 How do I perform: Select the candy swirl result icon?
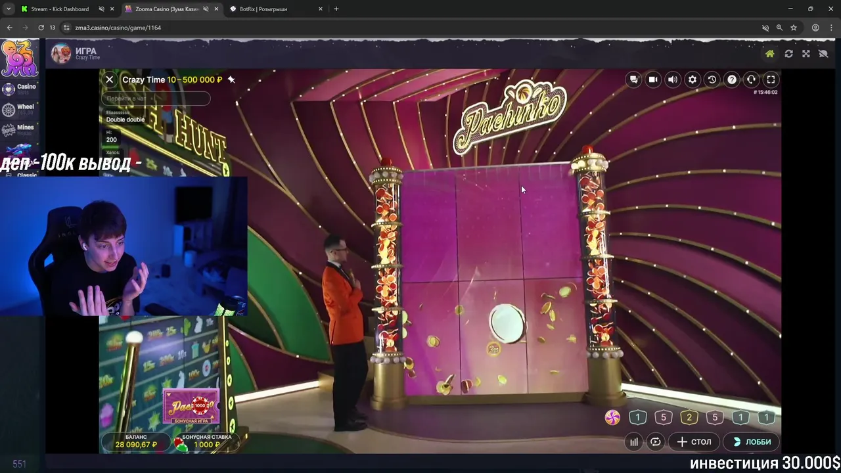coord(612,418)
